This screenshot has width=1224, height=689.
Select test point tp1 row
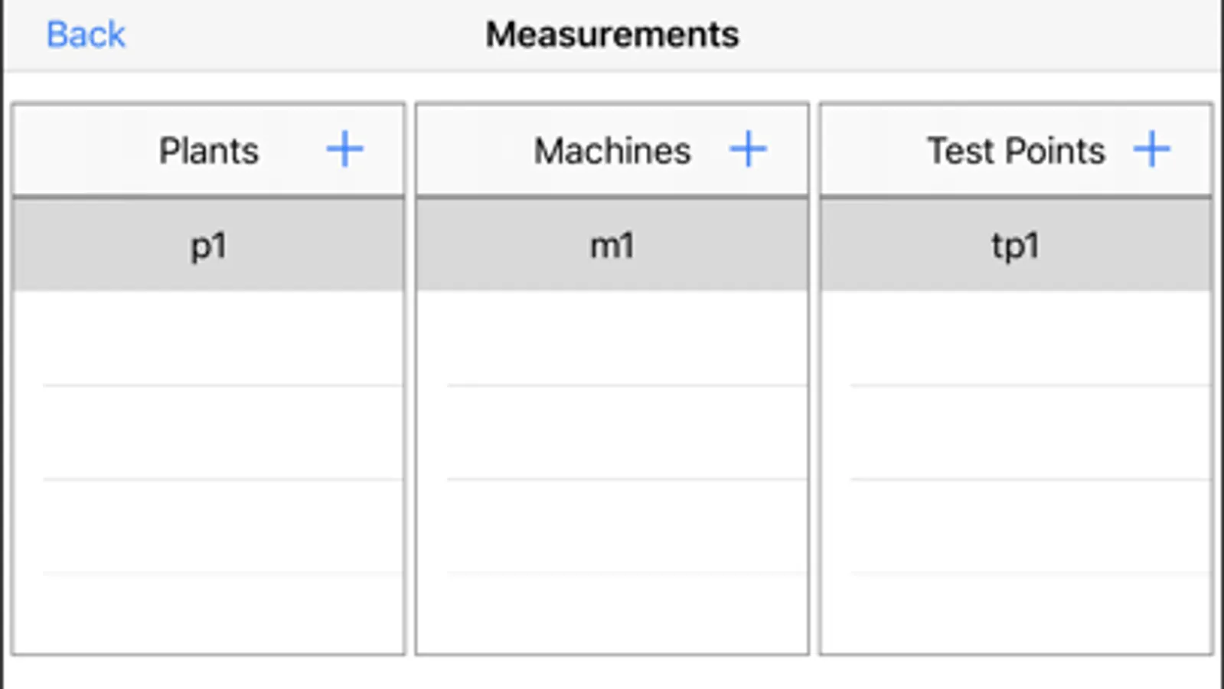(1015, 247)
